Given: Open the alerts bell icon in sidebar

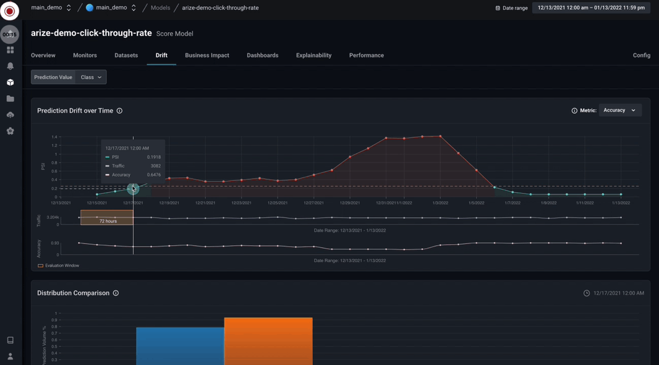Looking at the screenshot, I should [10, 66].
